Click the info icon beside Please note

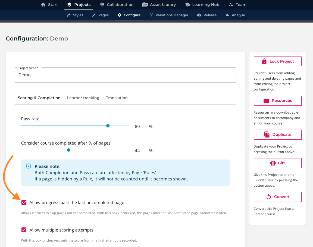[x=29, y=166]
